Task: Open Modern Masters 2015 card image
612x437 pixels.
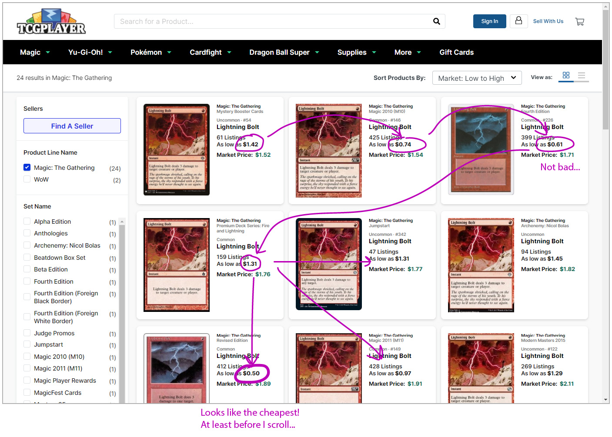Action: pyautogui.click(x=481, y=368)
